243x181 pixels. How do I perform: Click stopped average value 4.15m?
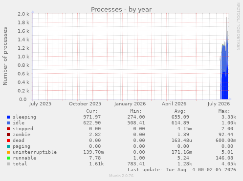[185, 129]
